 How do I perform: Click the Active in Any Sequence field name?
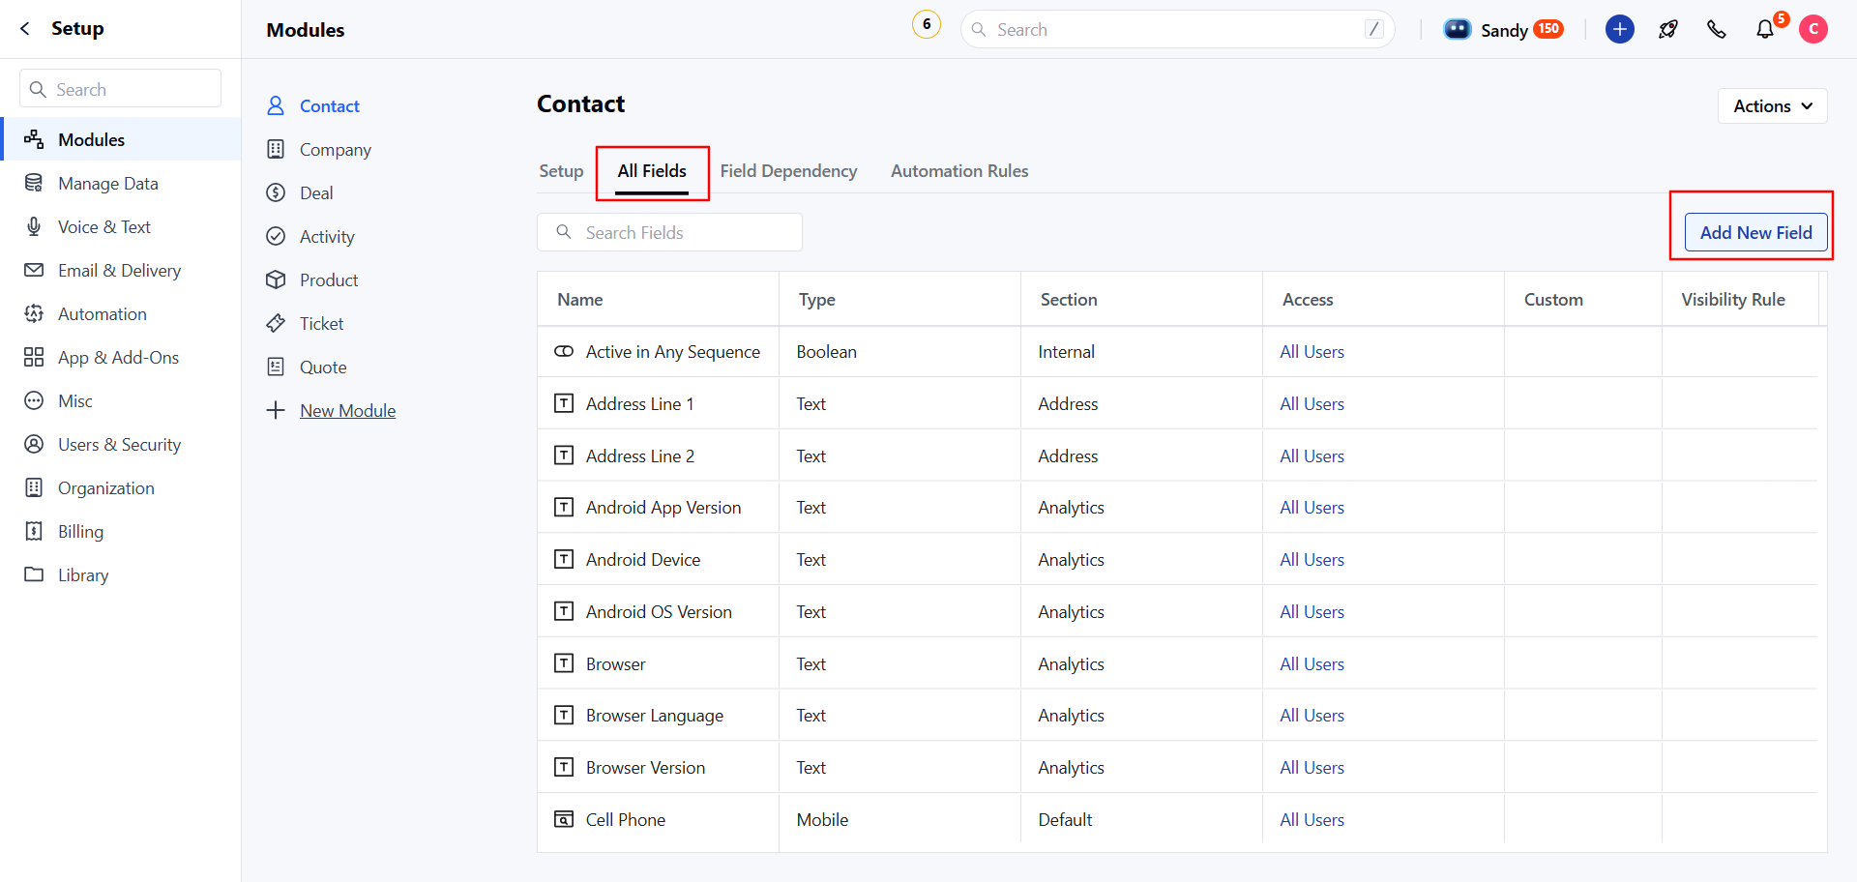coord(672,351)
